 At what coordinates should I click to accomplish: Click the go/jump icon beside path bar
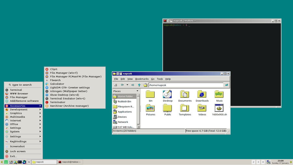tap(227, 85)
